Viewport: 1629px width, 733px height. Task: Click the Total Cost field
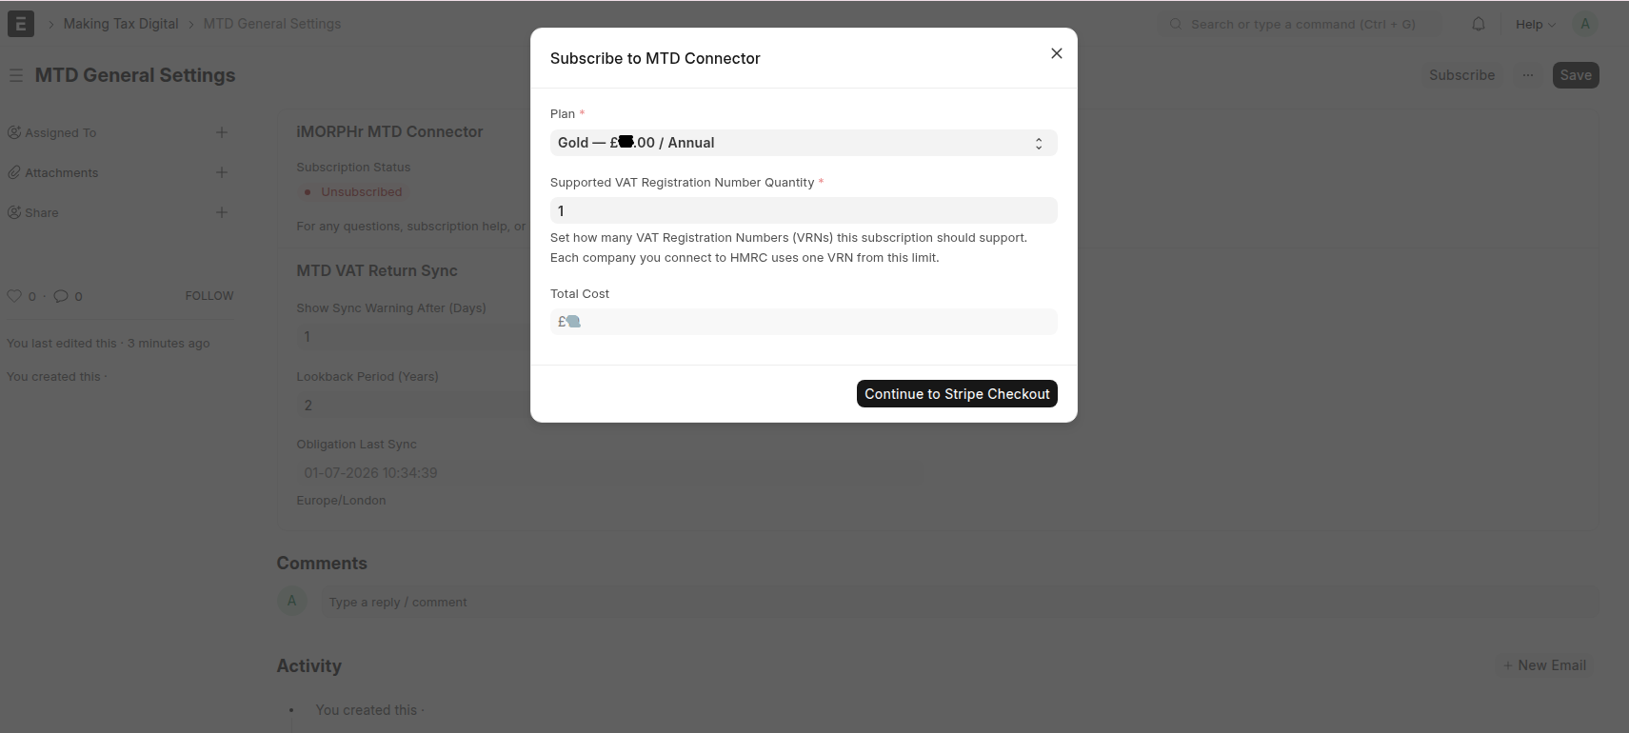click(x=804, y=322)
